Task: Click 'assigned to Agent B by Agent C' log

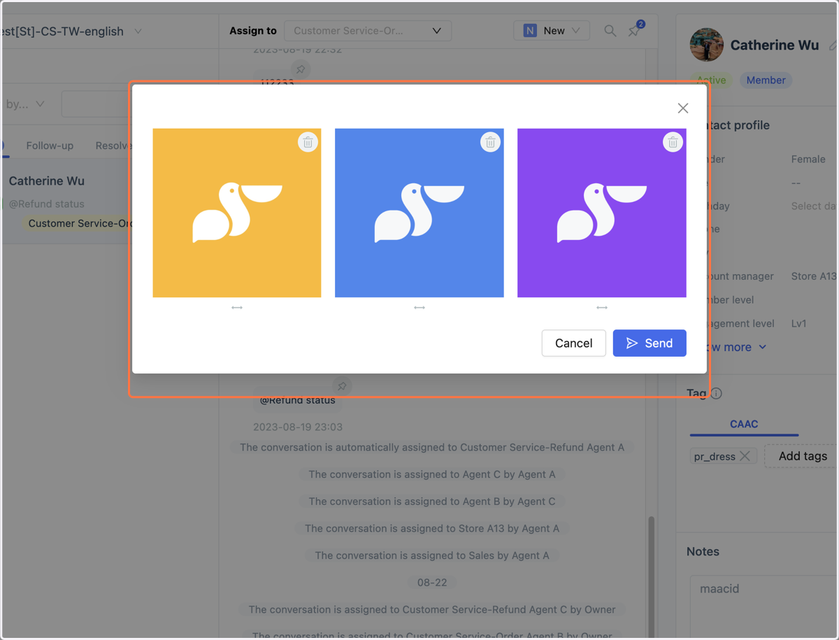Action: click(x=432, y=502)
